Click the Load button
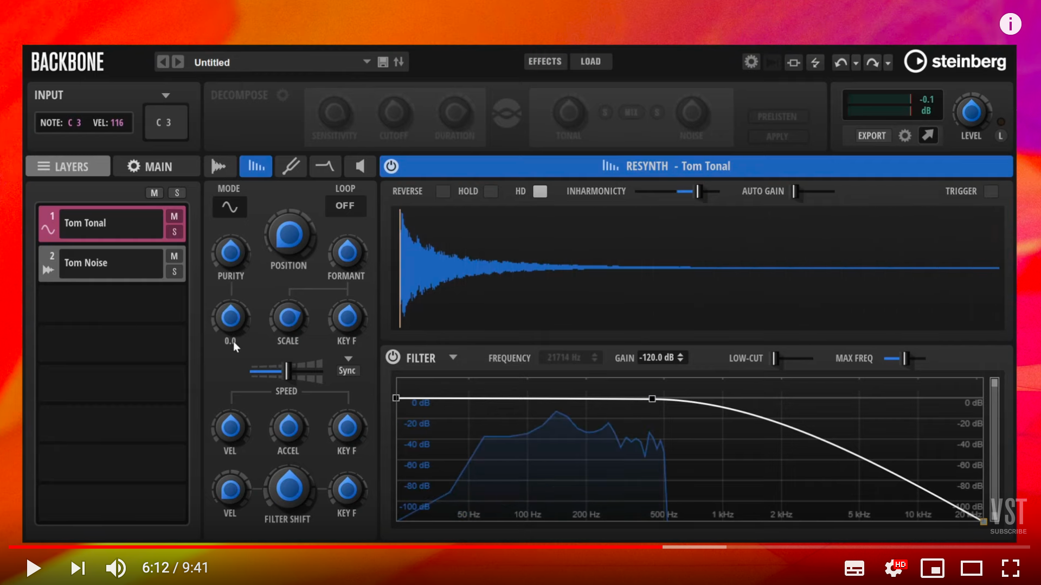 coord(590,61)
